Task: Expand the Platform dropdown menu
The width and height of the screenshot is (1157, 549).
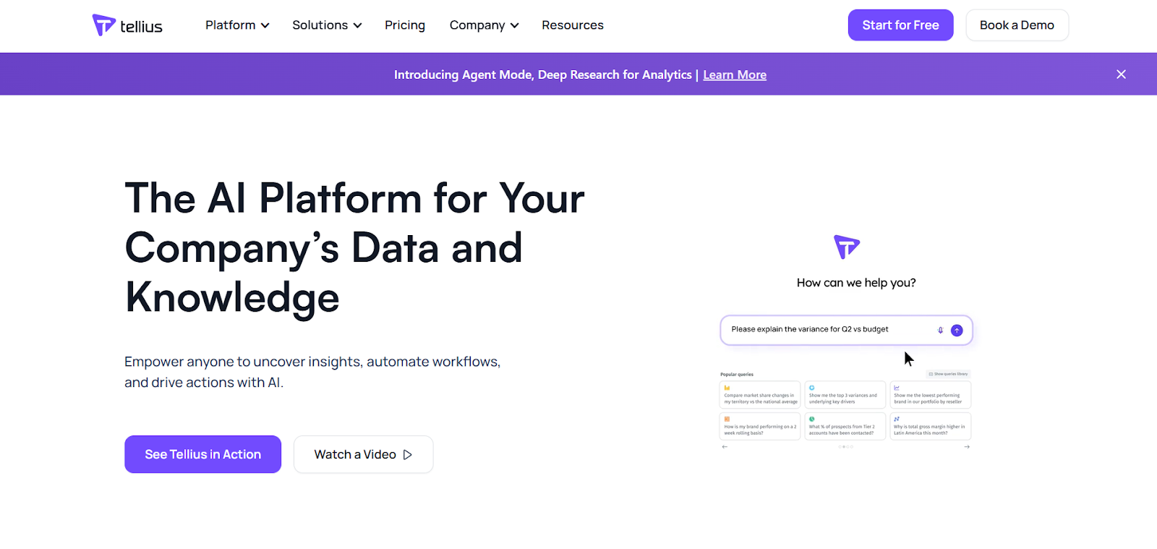Action: (x=237, y=25)
